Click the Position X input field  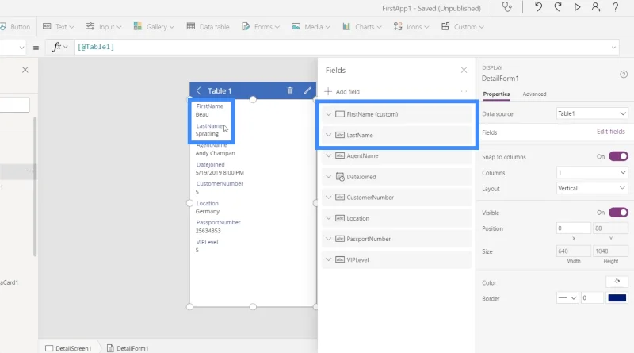(x=573, y=228)
